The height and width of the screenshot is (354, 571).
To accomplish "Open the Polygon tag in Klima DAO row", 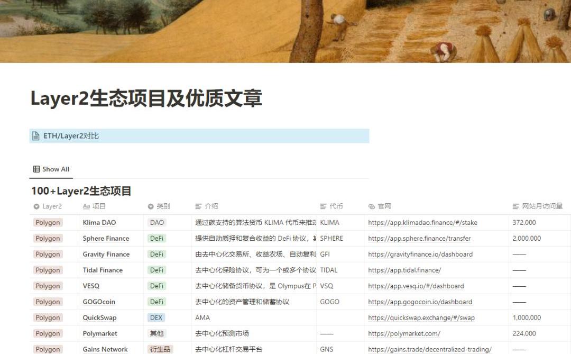I will (48, 223).
